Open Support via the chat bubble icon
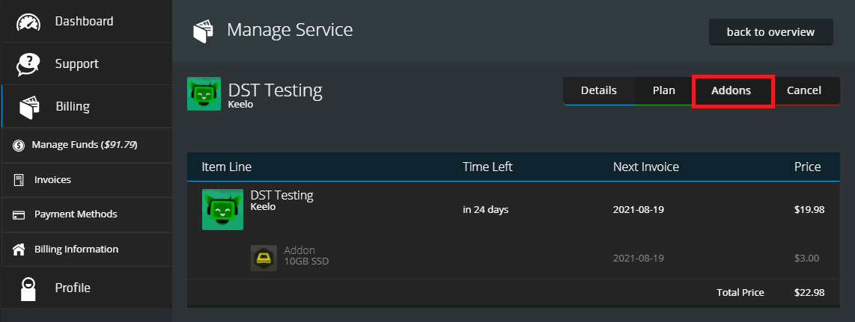Viewport: 855px width, 322px height. [x=28, y=65]
